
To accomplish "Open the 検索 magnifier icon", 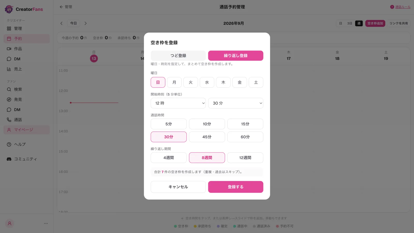I will 9,90.
